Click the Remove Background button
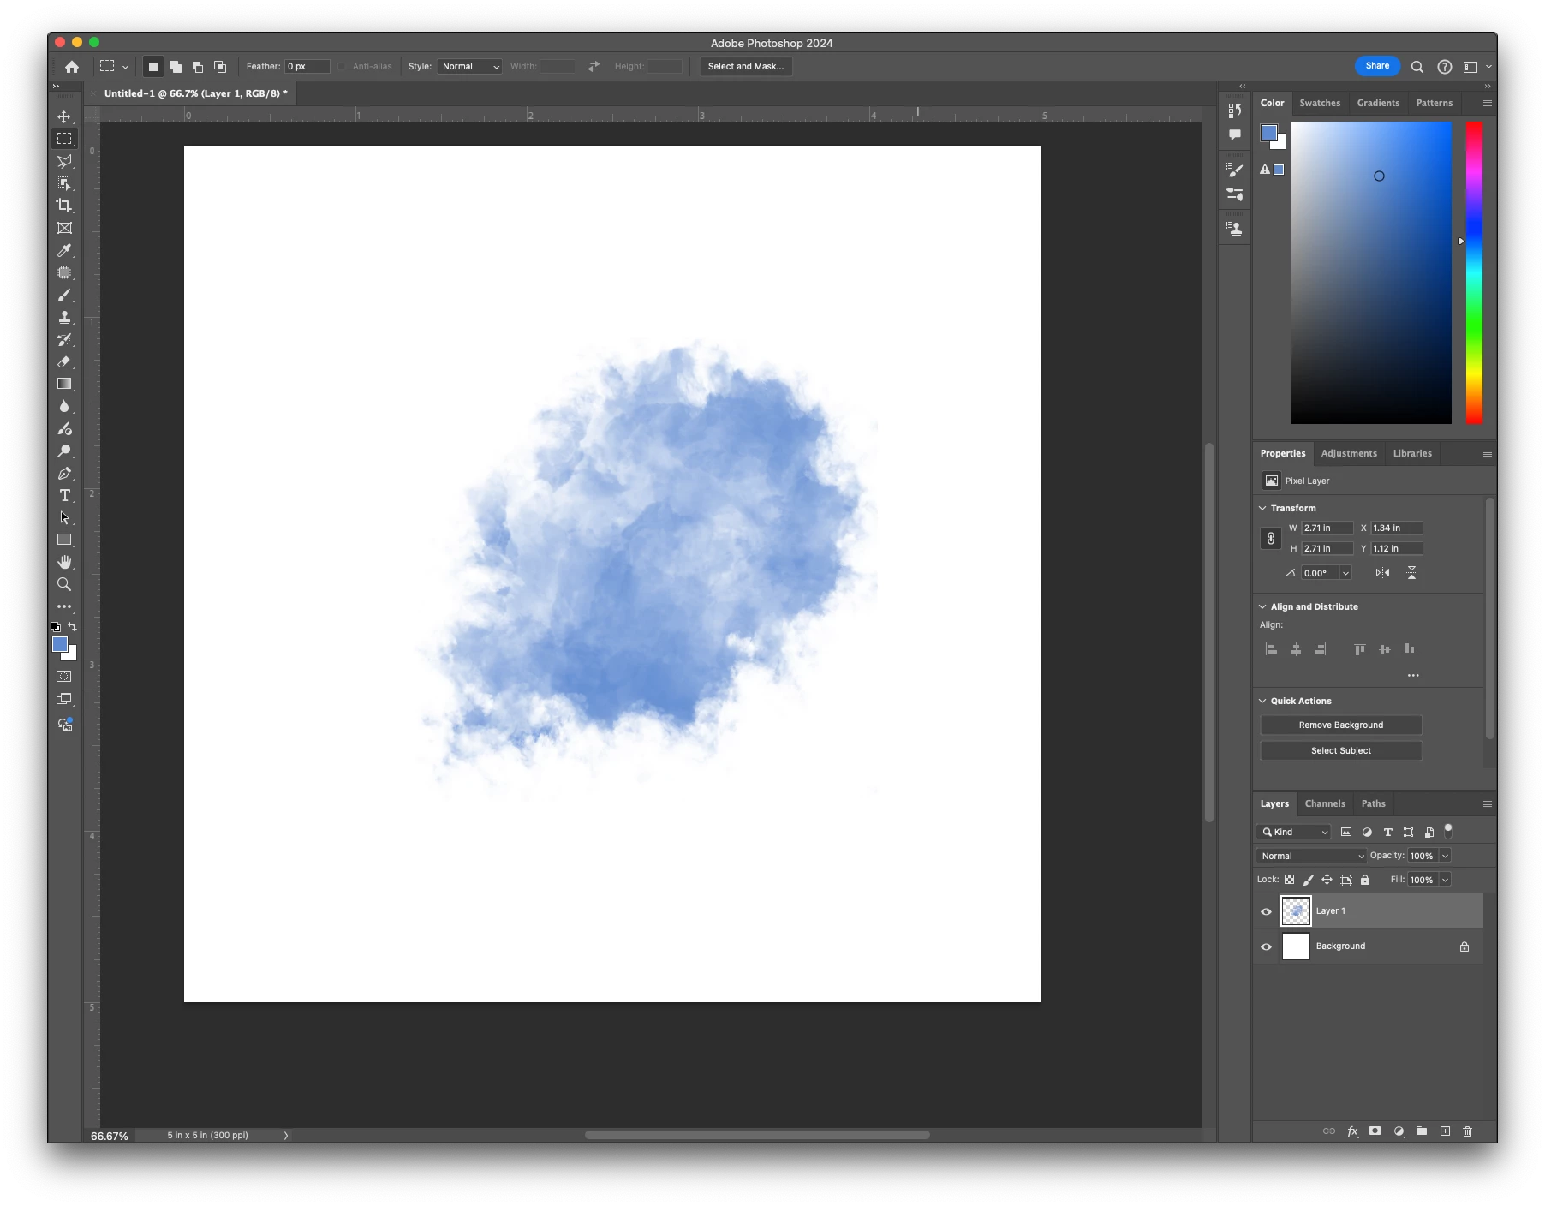This screenshot has height=1206, width=1545. coord(1340,725)
